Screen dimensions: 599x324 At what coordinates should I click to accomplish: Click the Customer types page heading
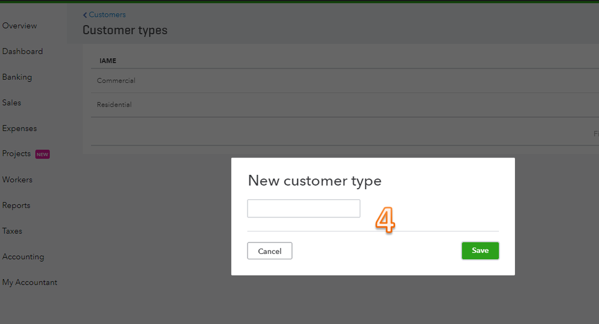pos(125,30)
